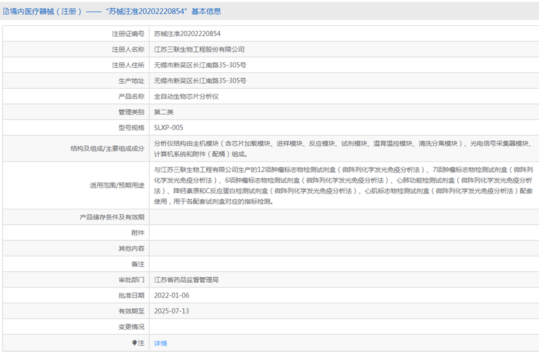Click the 批准日期 label
Image resolution: width=539 pixels, height=352 pixels.
point(131,296)
